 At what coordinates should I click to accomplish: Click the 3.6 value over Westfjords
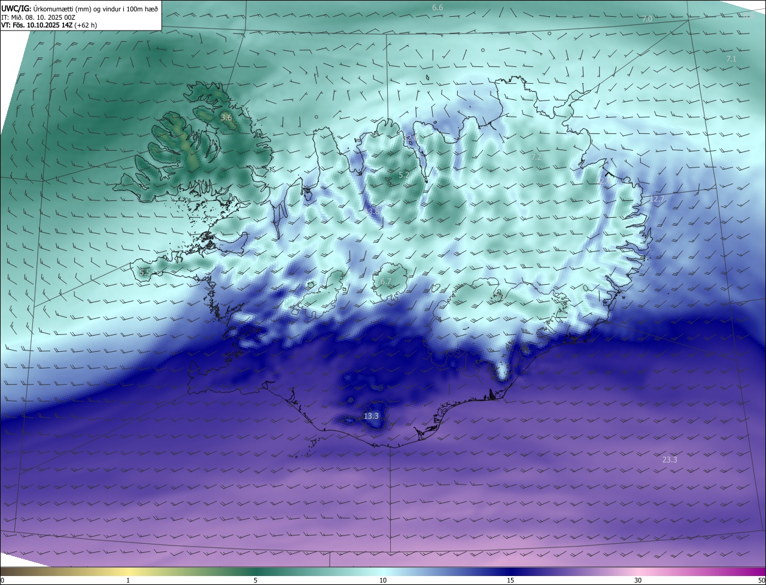226,118
